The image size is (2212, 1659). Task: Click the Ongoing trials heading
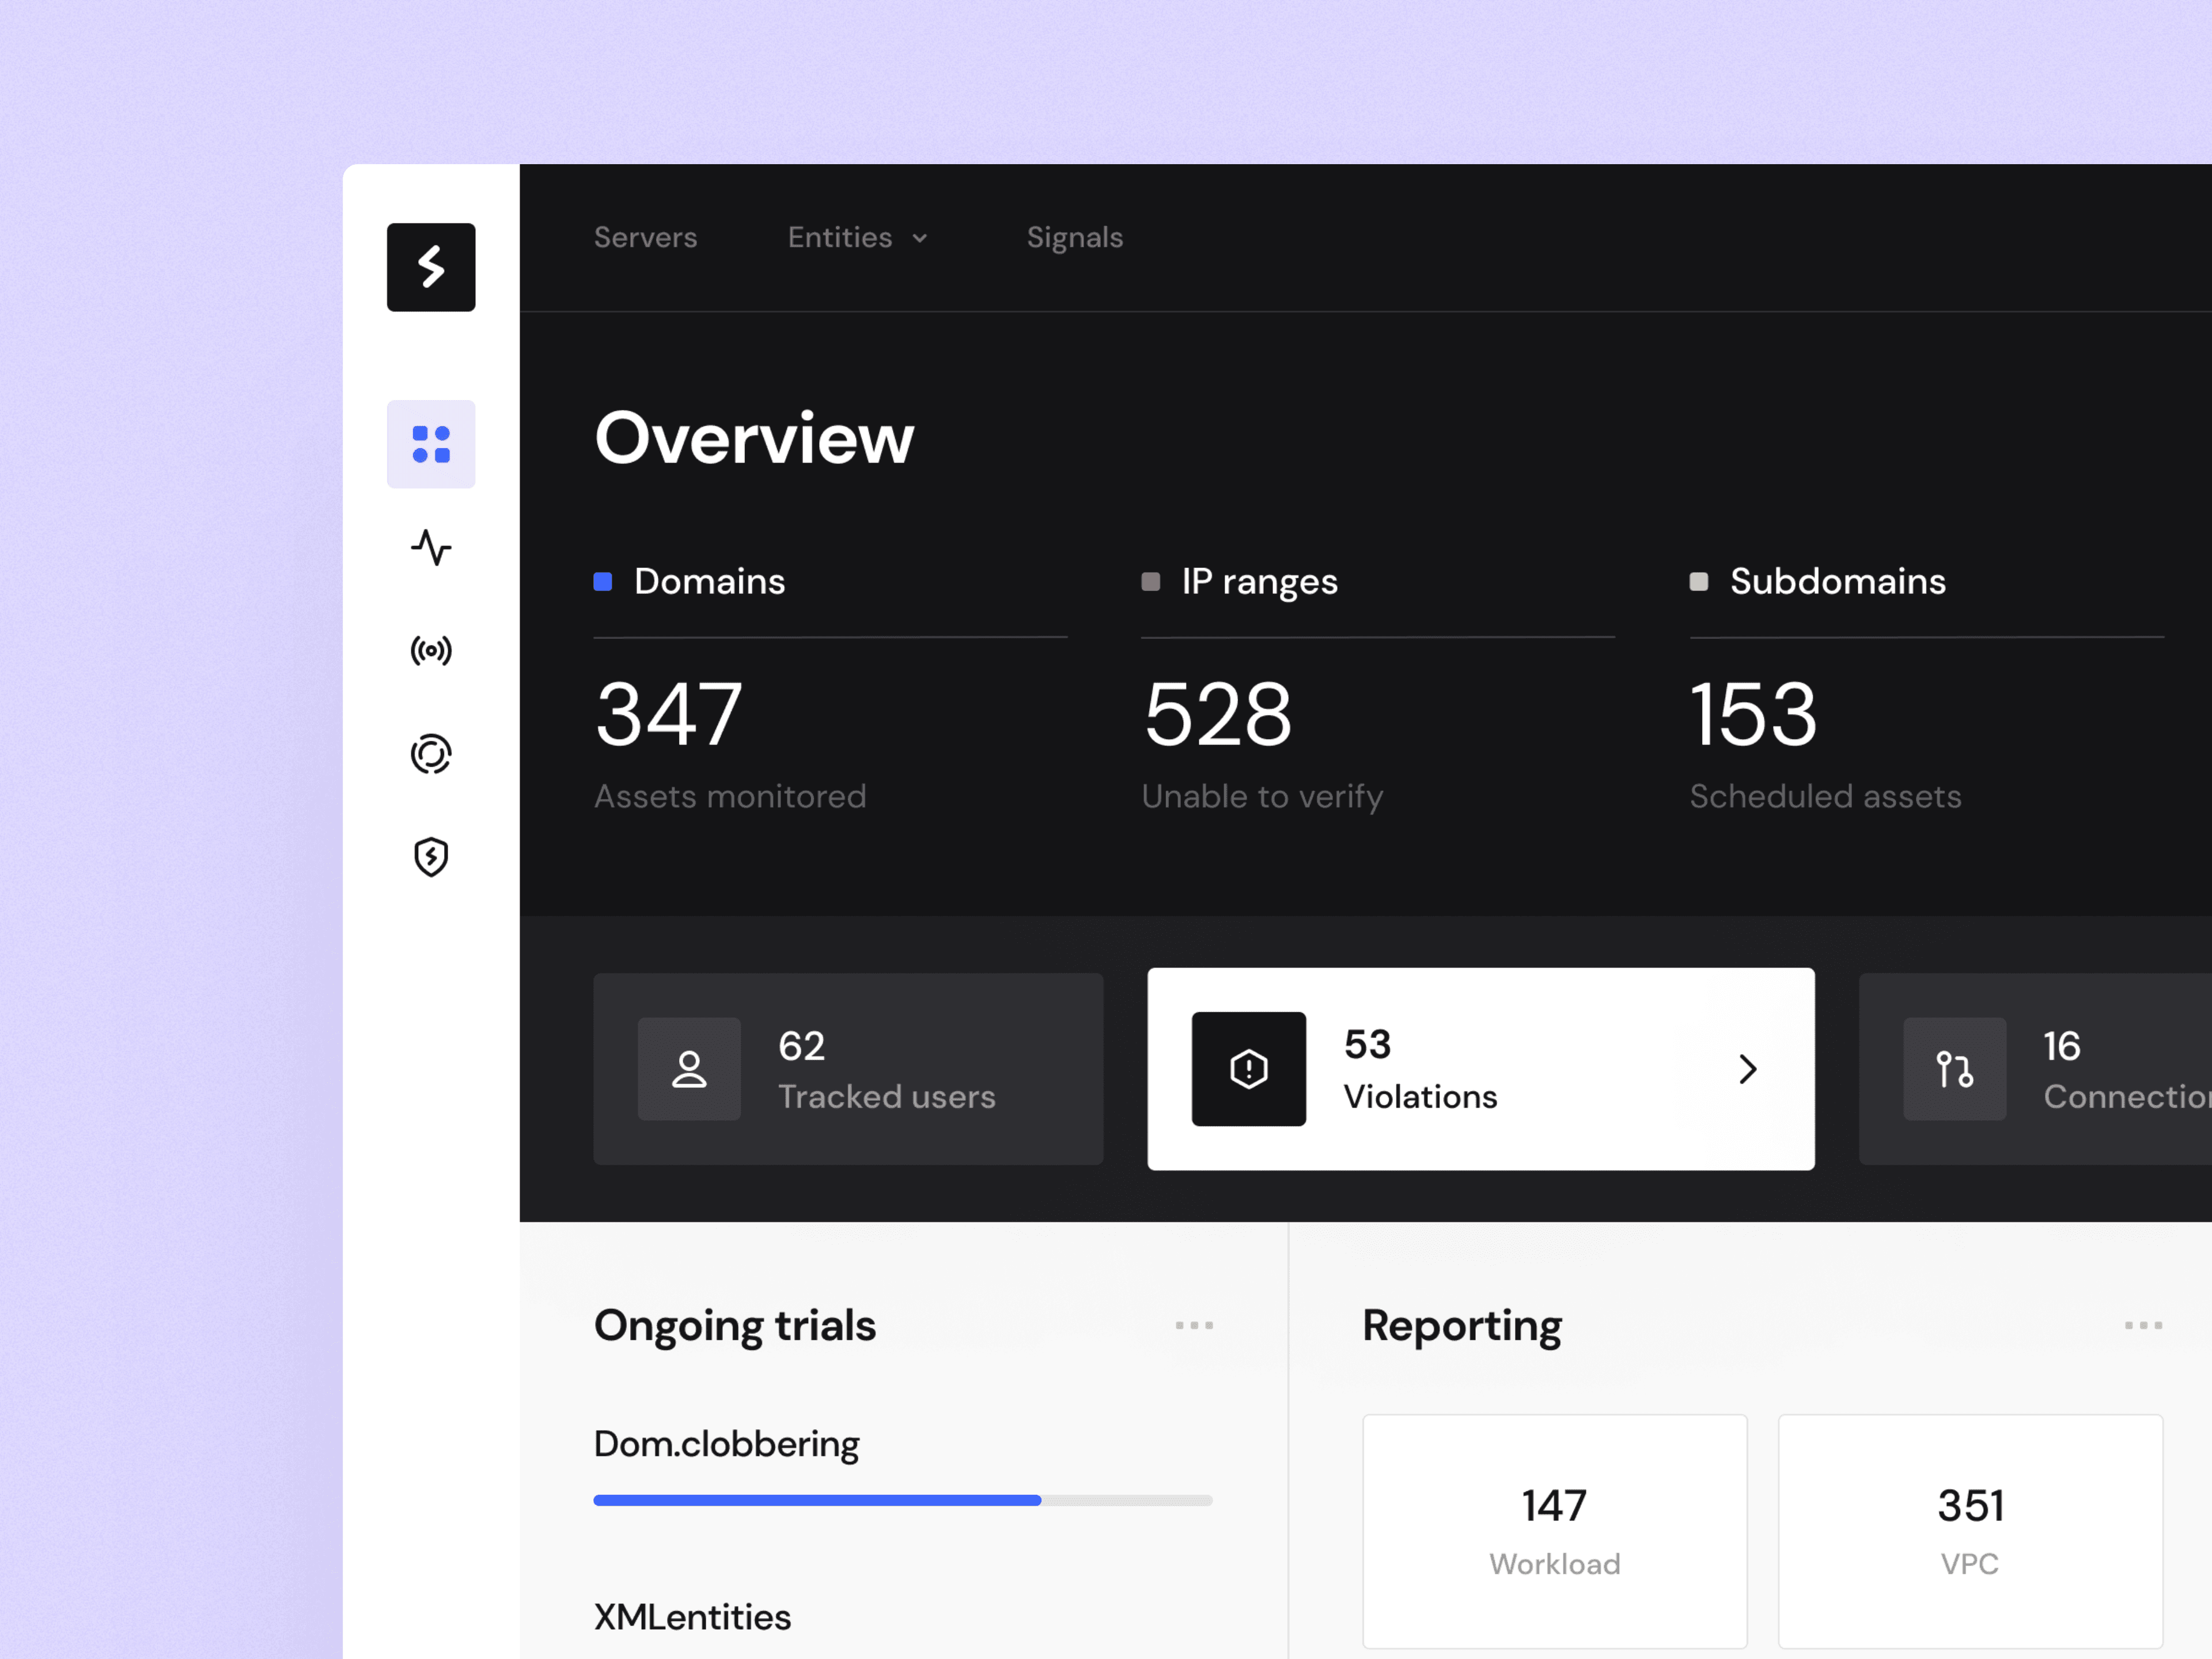coord(735,1326)
